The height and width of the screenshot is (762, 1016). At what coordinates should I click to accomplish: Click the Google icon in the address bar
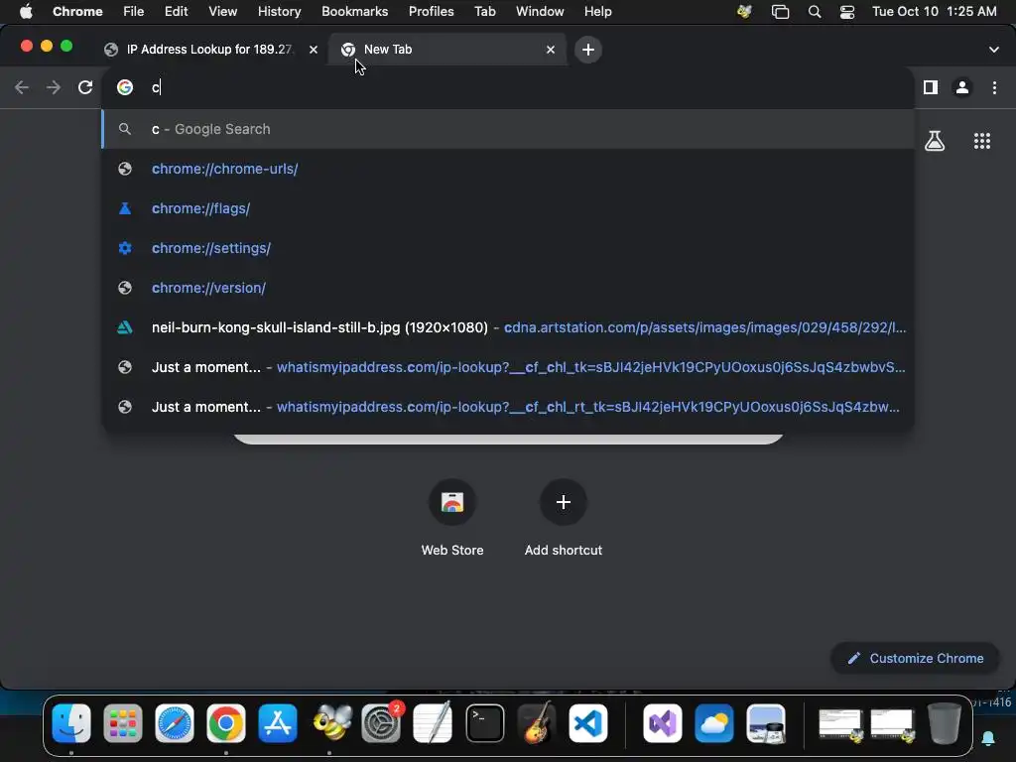click(125, 87)
